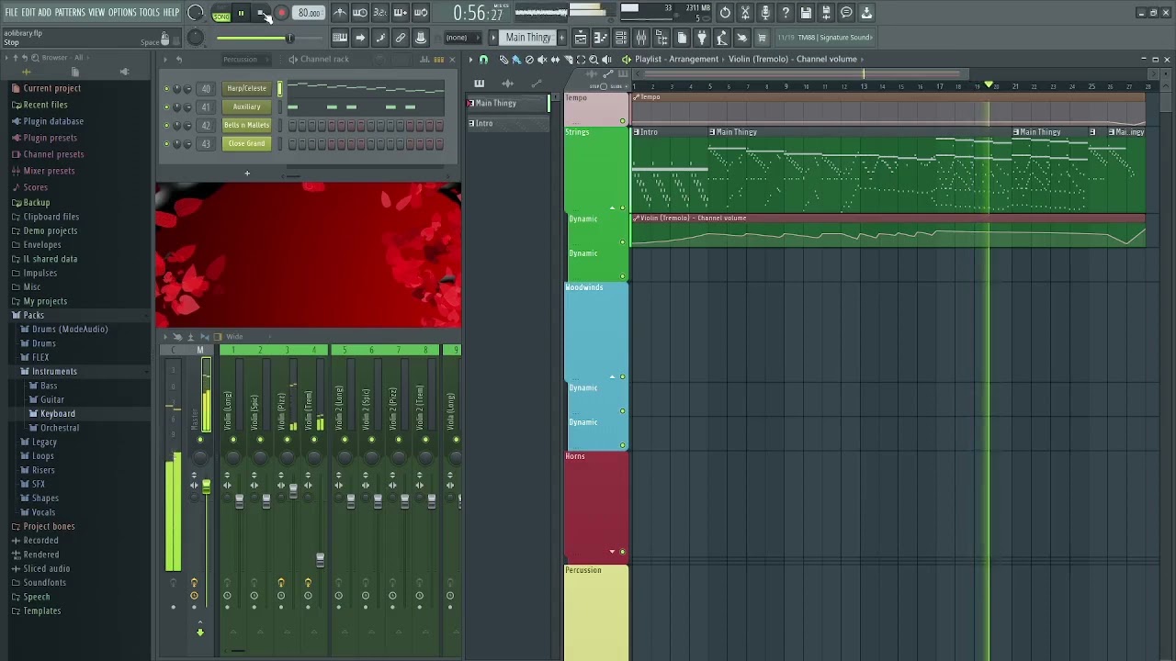Mute the Close Grand channel
This screenshot has width=1176, height=661.
coord(166,143)
